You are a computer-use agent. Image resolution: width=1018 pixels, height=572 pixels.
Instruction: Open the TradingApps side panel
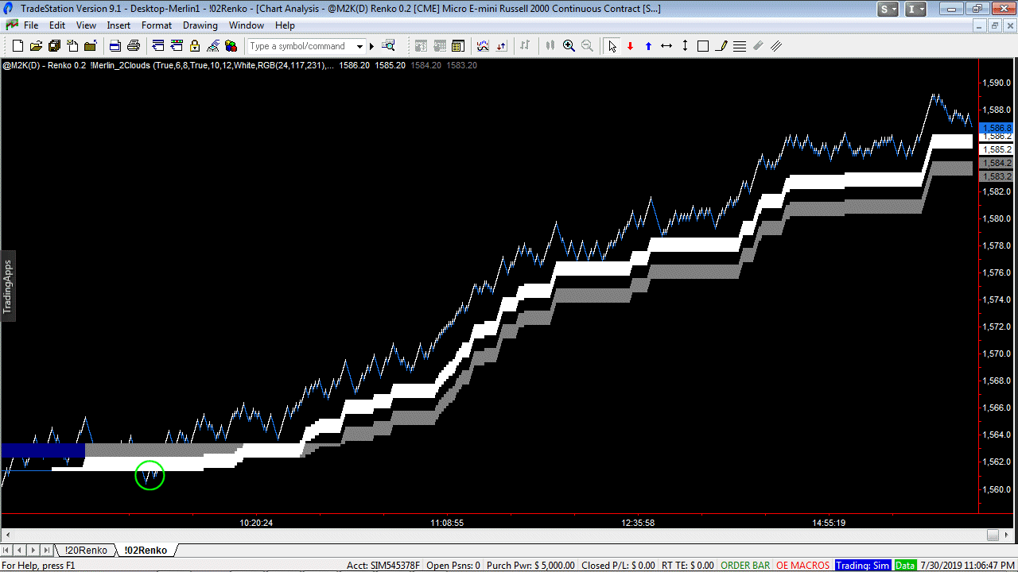(8, 286)
